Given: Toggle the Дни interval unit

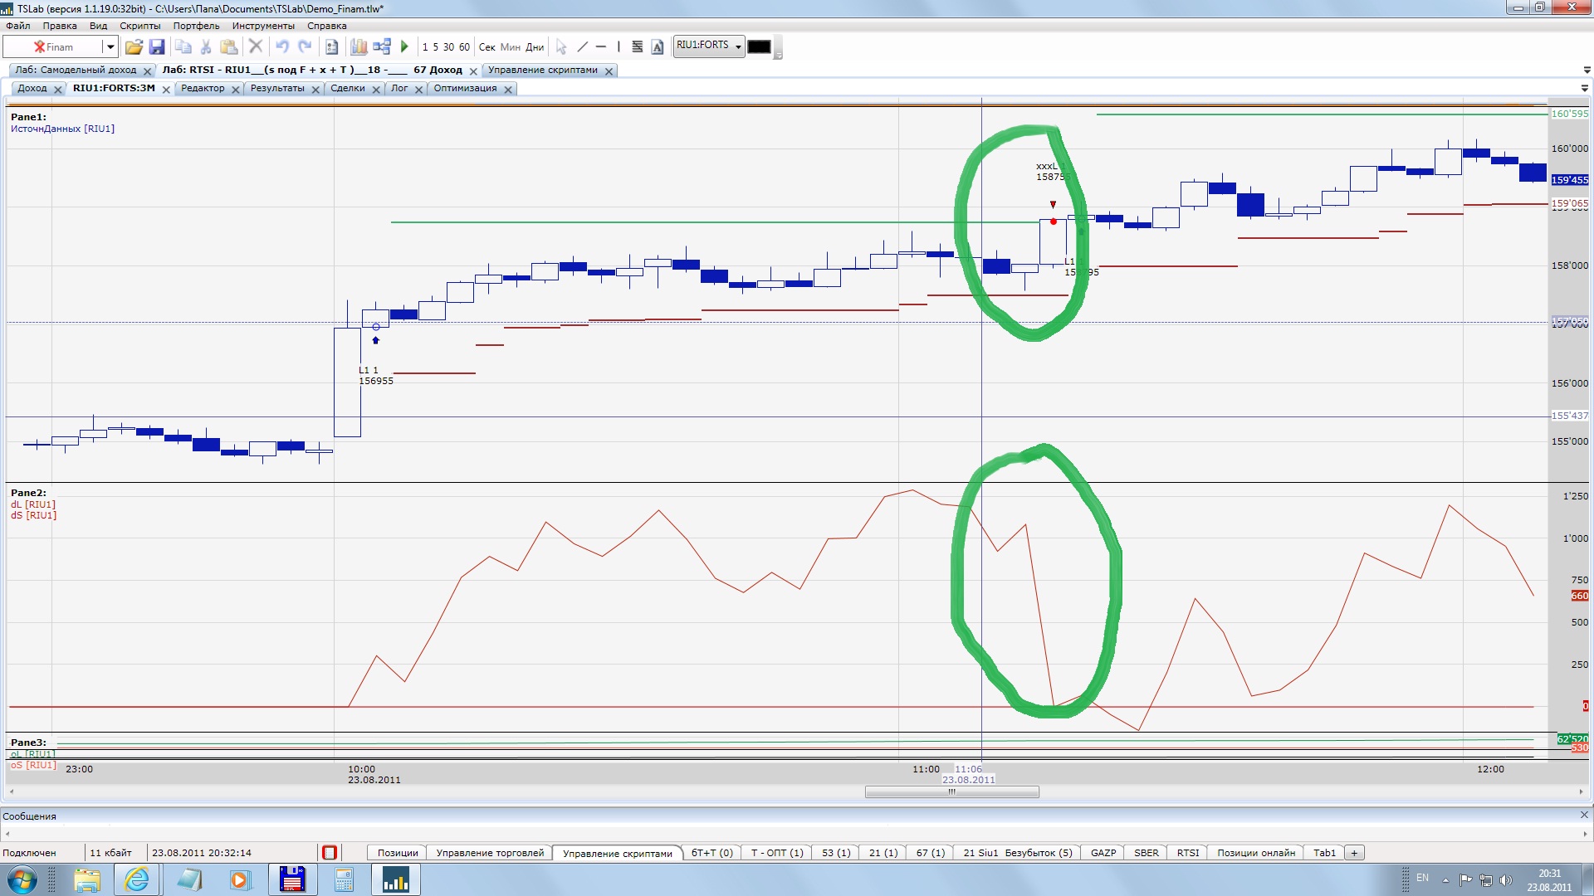Looking at the screenshot, I should (x=535, y=47).
